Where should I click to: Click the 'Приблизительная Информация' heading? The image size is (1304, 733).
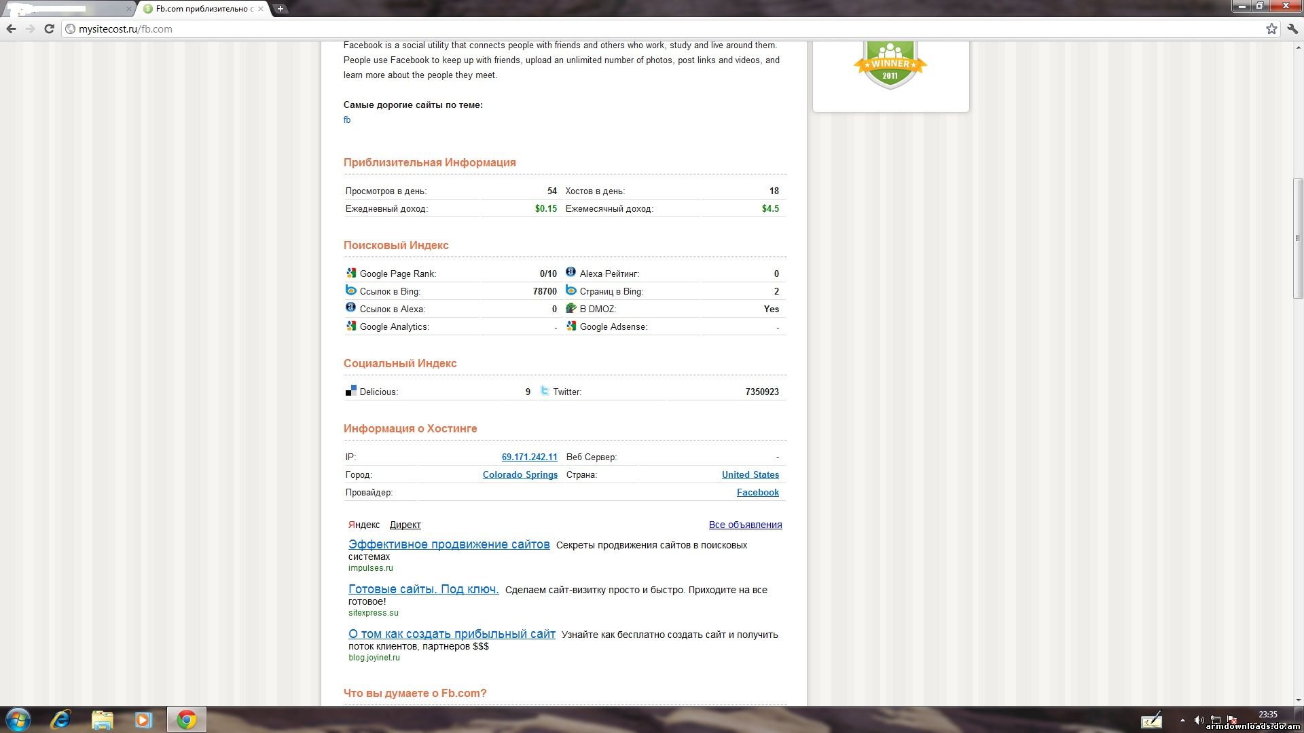(x=429, y=162)
